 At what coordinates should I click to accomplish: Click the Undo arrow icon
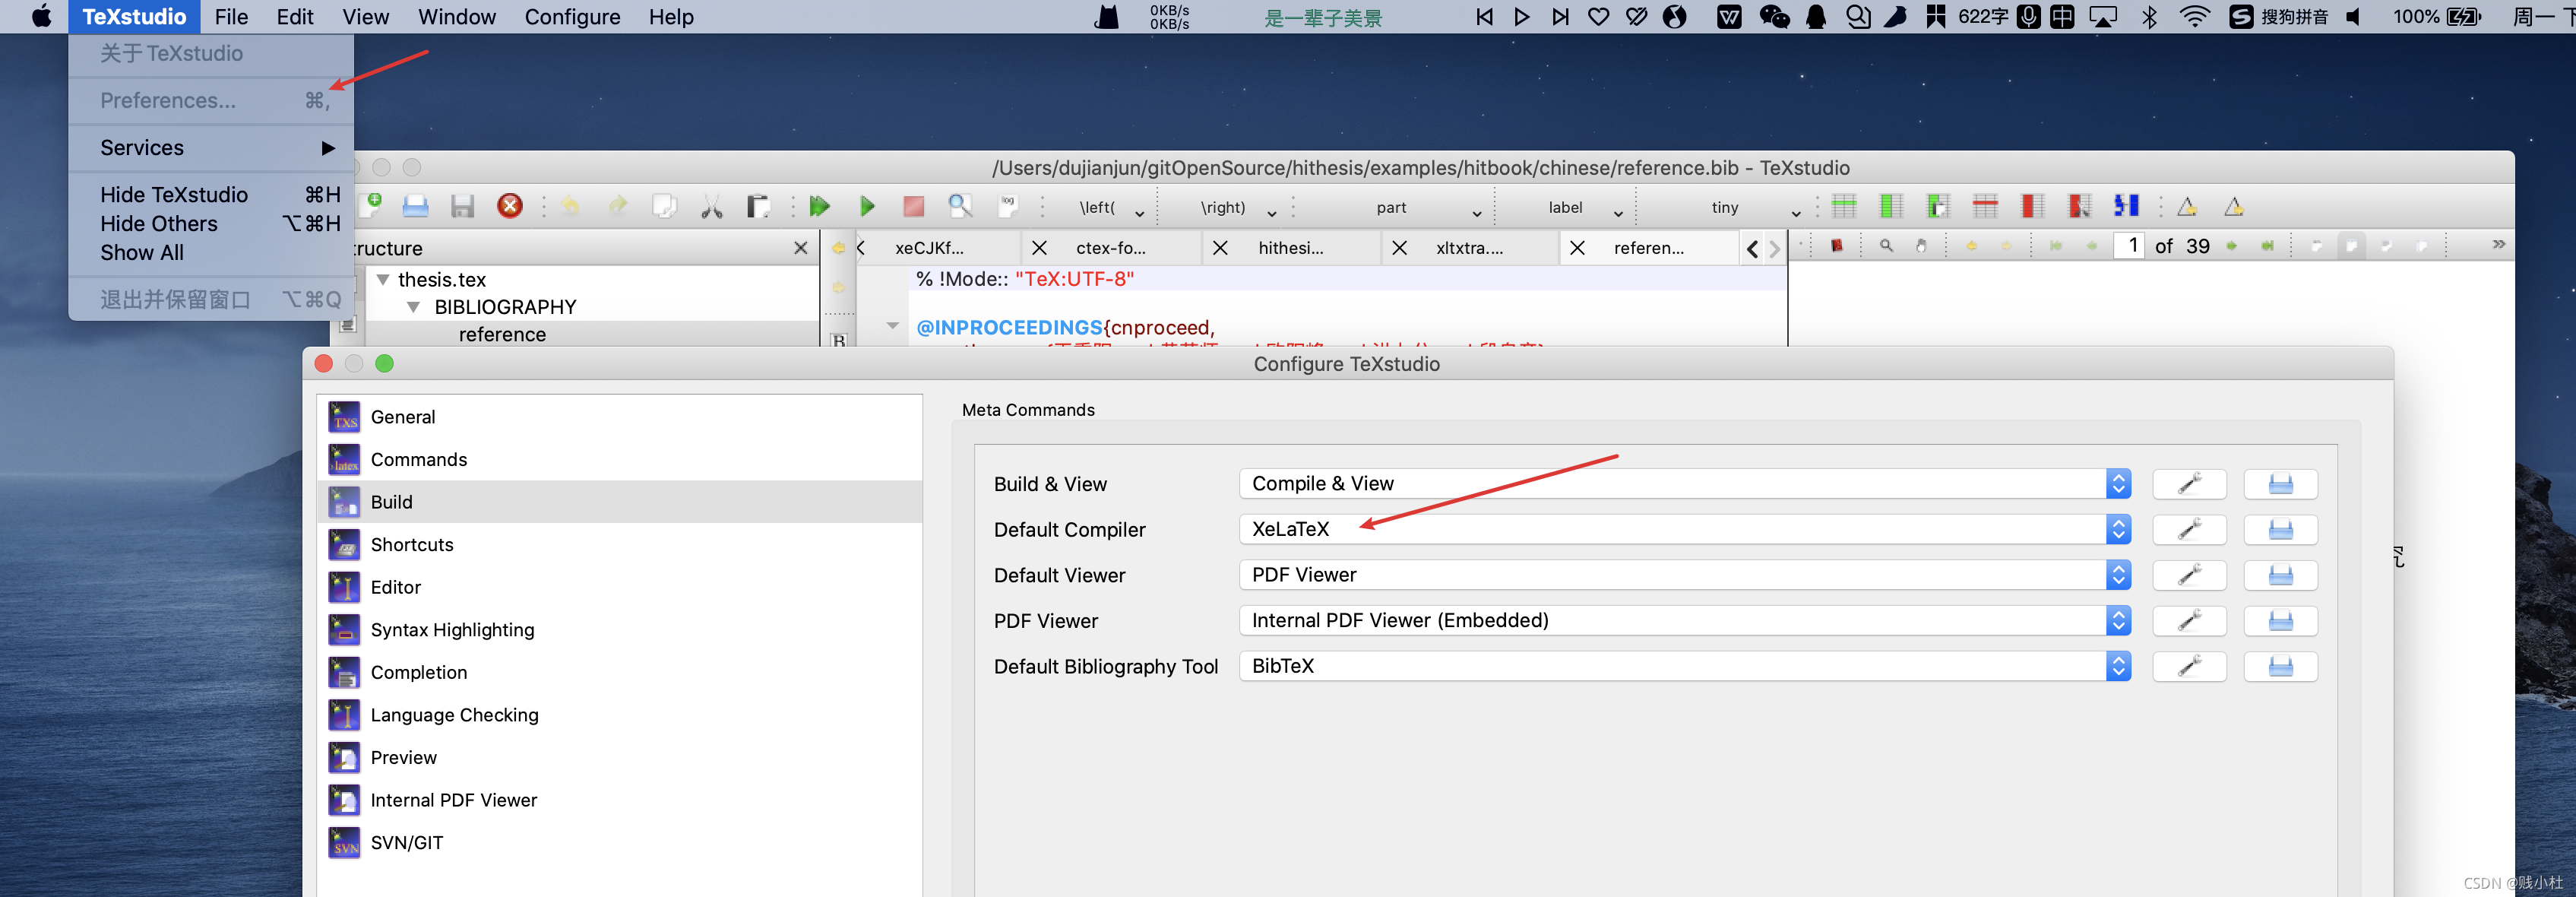[570, 207]
